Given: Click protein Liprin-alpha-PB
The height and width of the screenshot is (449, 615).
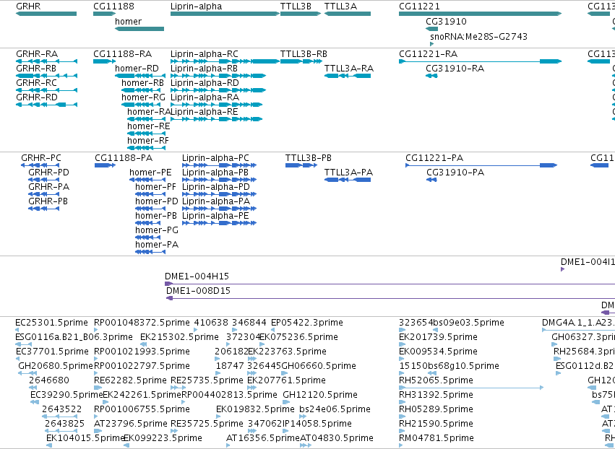Looking at the screenshot, I should 215,173.
